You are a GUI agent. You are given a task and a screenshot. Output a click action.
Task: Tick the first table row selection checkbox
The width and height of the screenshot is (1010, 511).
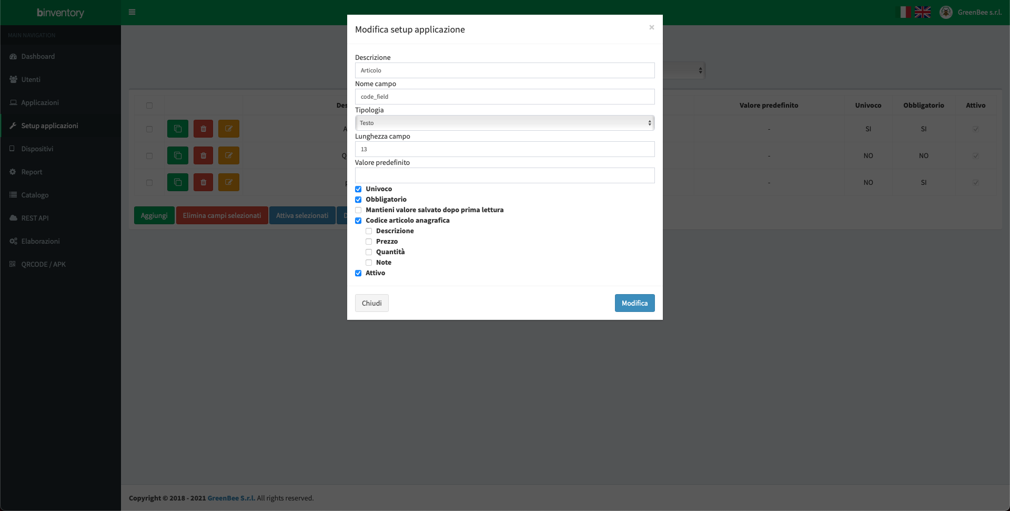[x=149, y=129]
